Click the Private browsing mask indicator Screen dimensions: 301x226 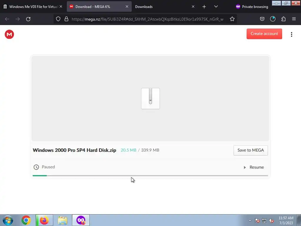pyautogui.click(x=252, y=6)
